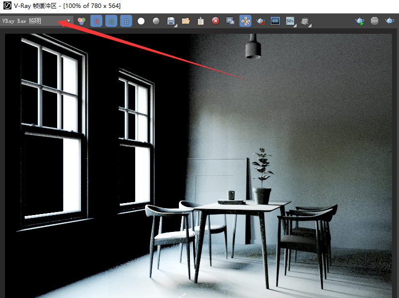Switch to alpha channel white circle

click(x=141, y=21)
